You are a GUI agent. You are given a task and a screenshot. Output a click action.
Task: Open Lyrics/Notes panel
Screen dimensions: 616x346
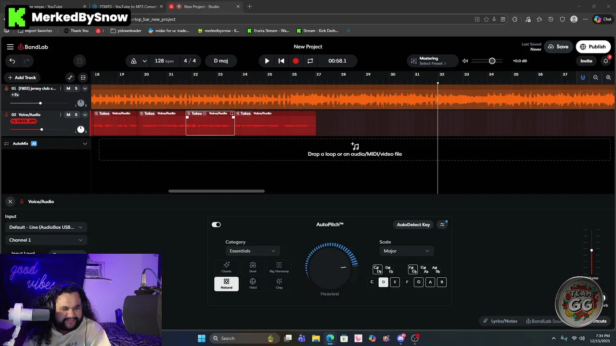tap(500, 321)
